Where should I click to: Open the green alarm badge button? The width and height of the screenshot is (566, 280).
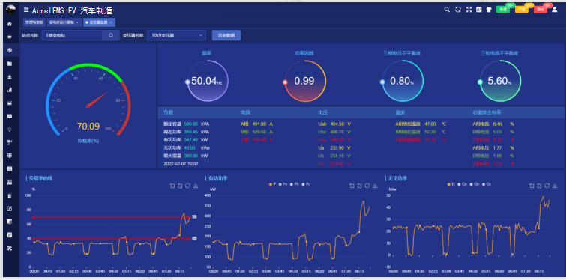[x=502, y=10]
